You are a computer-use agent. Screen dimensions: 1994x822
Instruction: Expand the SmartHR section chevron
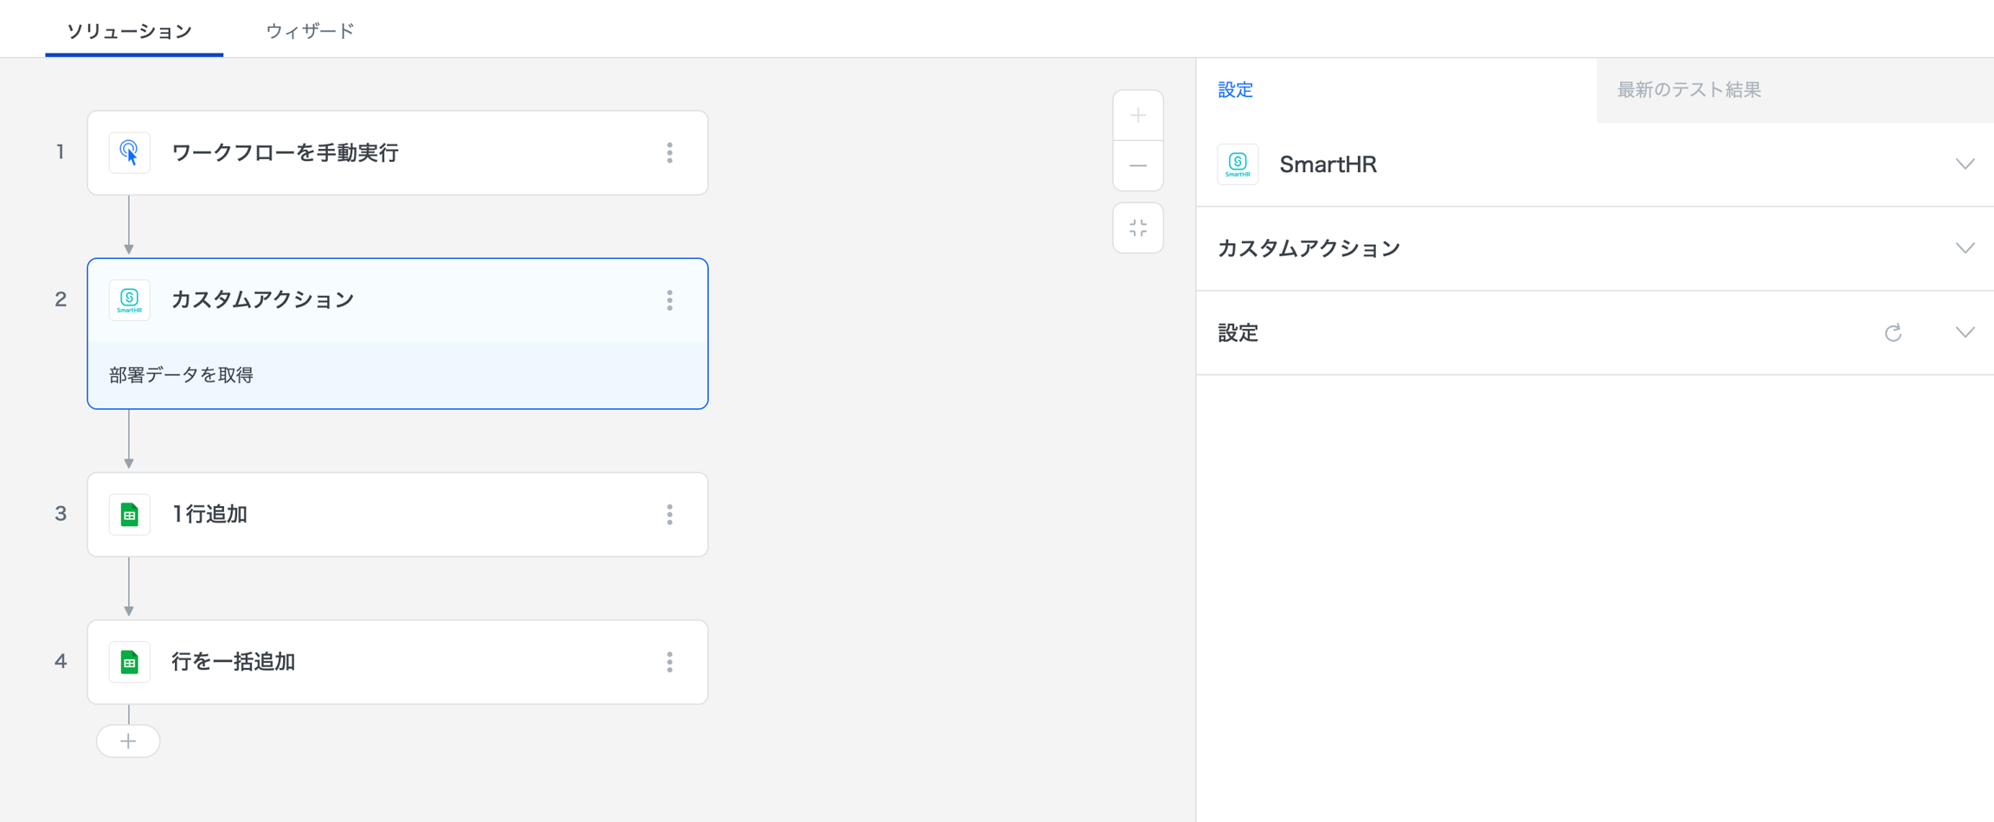(1965, 164)
